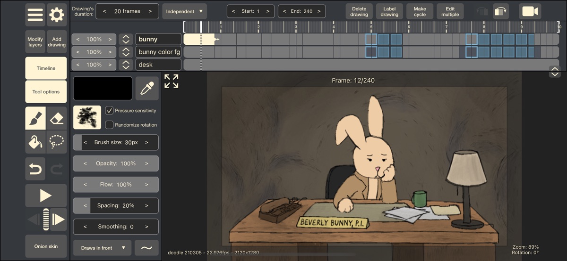Open the black color swatch

pos(103,89)
